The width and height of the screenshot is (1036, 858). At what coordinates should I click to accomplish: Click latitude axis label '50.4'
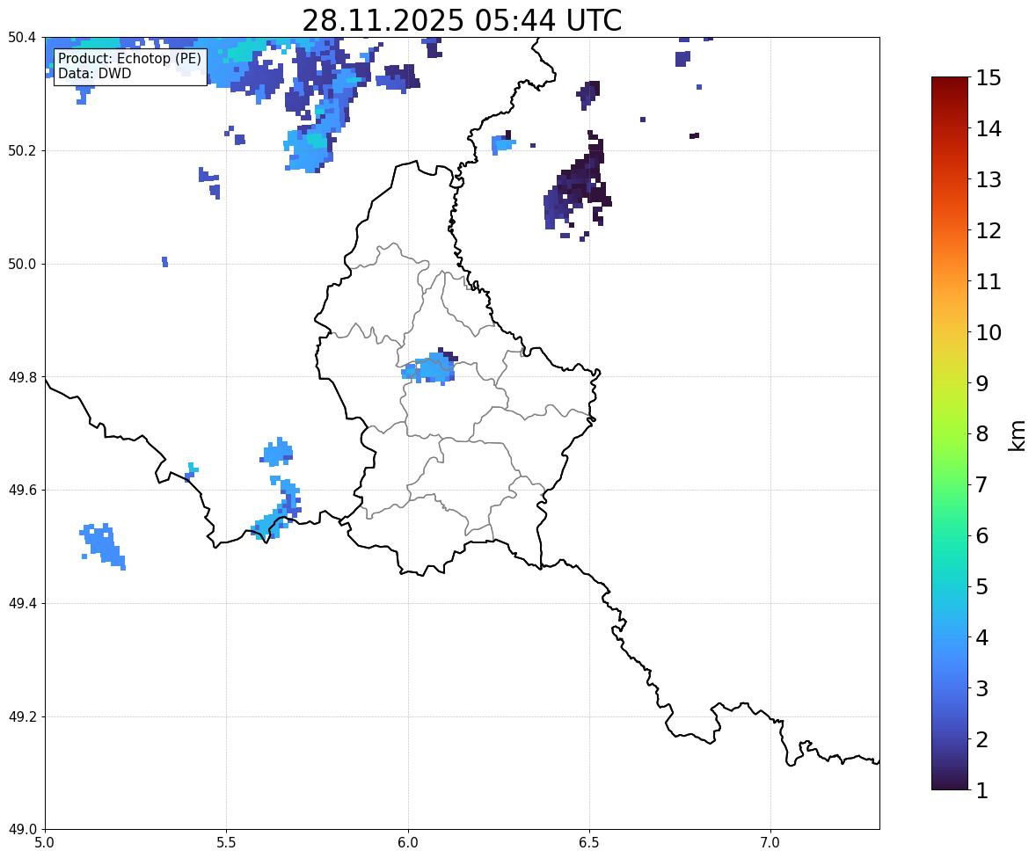(22, 38)
